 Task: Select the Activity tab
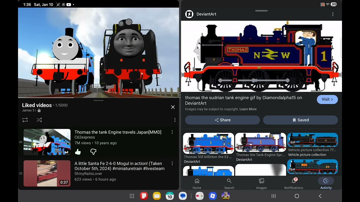[x=326, y=183]
